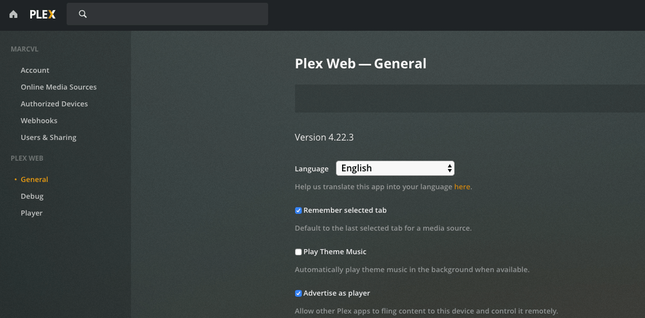
Task: Select General under Plex Web
Action: click(35, 180)
